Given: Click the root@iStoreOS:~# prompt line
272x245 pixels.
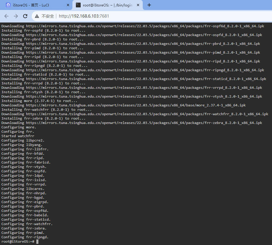Looking at the screenshot, I should [18, 241].
